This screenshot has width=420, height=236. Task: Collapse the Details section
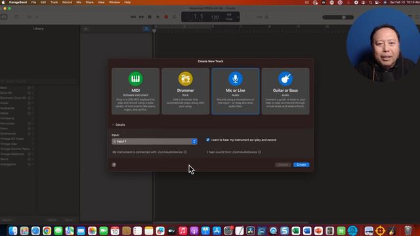tap(113, 125)
